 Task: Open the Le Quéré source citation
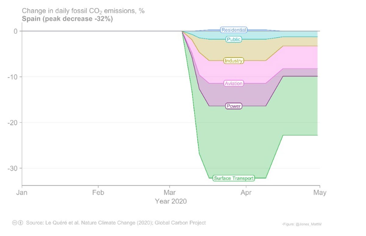click(116, 223)
